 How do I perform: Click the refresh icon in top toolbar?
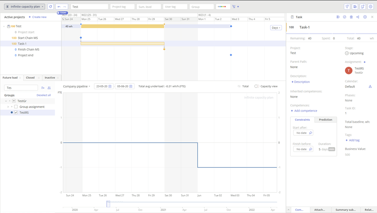pos(51,7)
